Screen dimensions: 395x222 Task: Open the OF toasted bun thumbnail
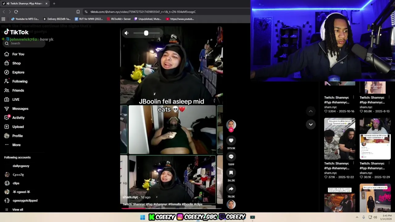coord(375,139)
